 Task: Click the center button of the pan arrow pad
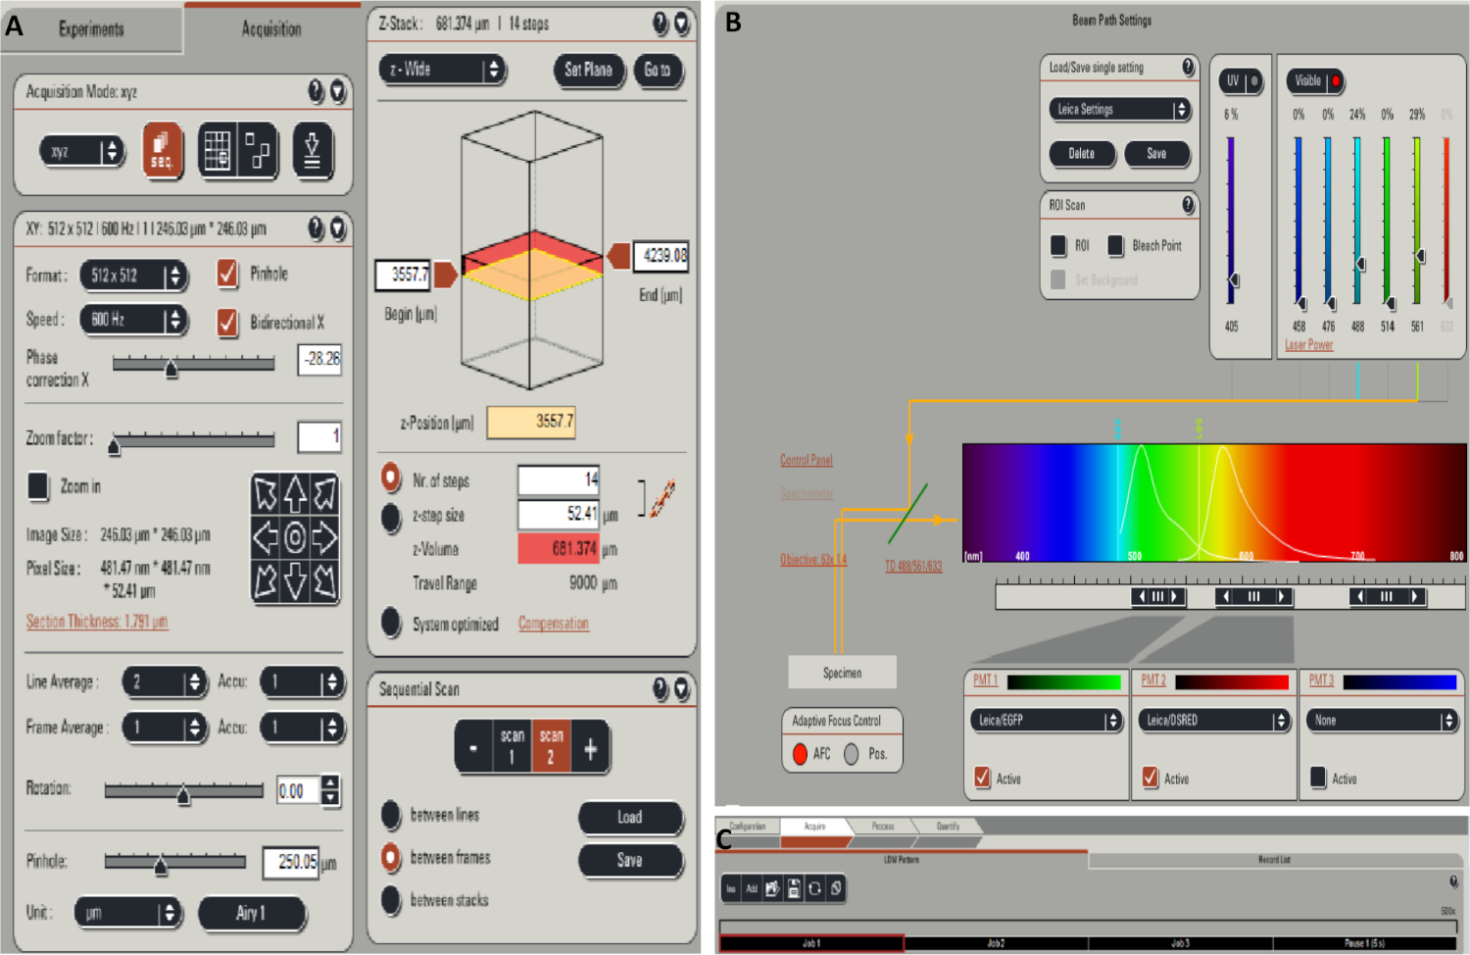(x=295, y=537)
